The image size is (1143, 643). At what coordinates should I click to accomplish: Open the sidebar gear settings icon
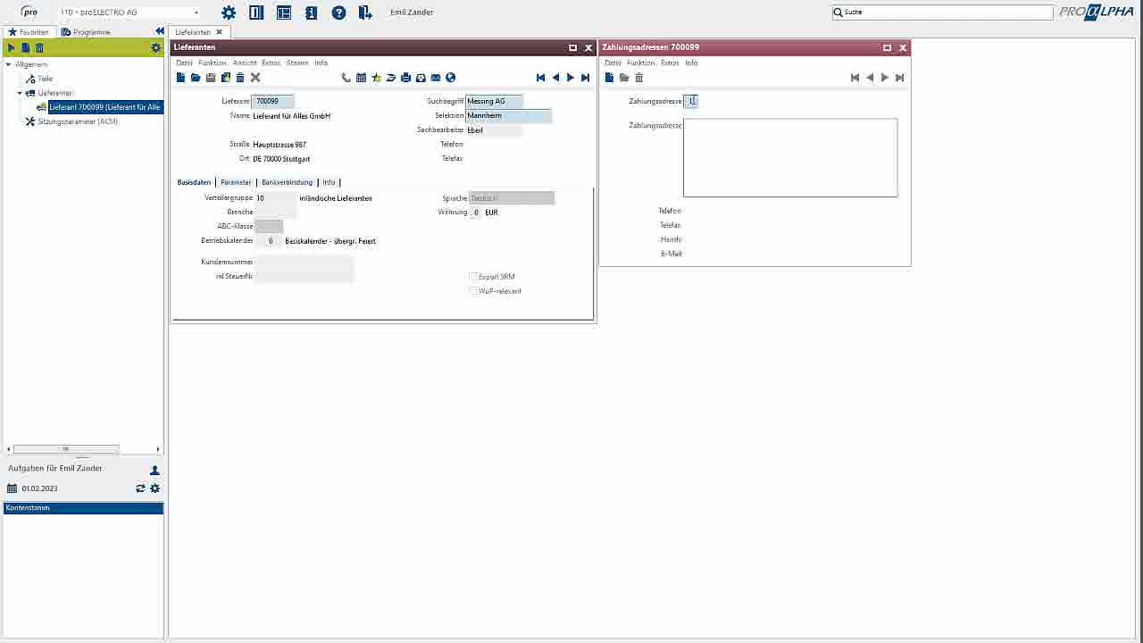click(x=156, y=48)
